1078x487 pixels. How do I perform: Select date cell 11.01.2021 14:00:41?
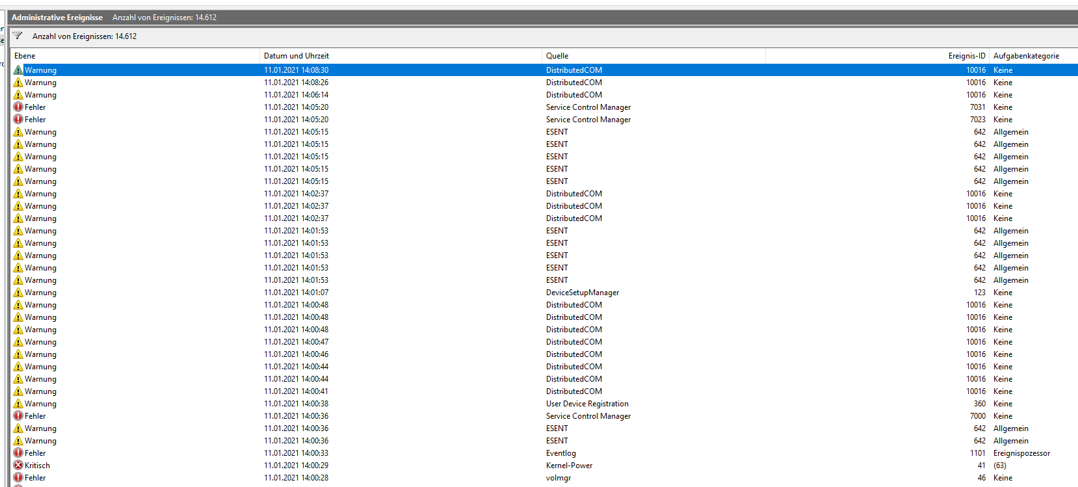click(x=296, y=391)
